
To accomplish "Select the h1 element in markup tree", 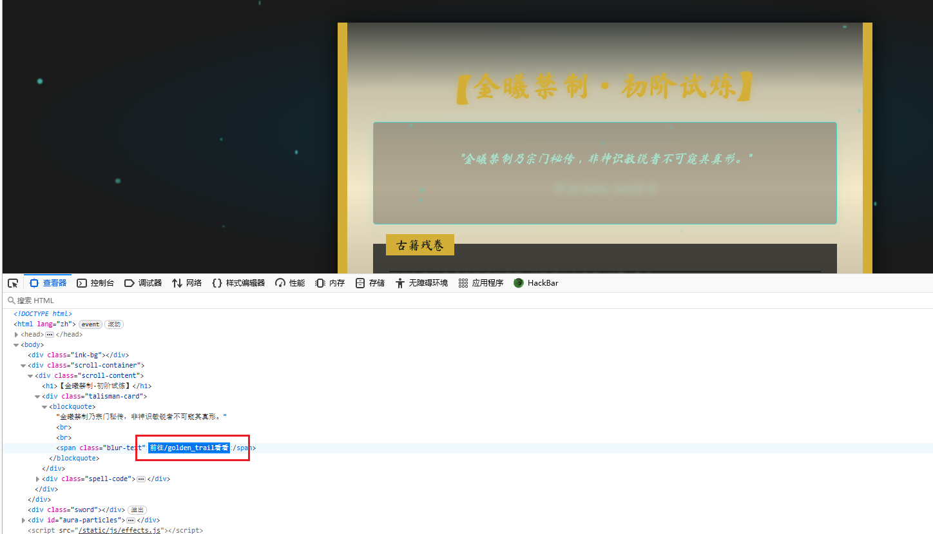I will click(x=97, y=386).
